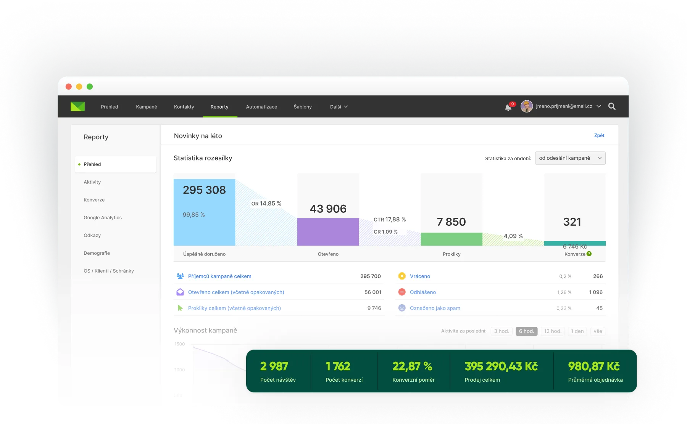Click the jmeno.prijmeni@email.cz account label
Image resolution: width=687 pixels, height=424 pixels.
coord(564,106)
